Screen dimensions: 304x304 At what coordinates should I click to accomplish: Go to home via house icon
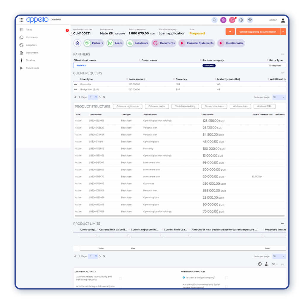[77, 43]
